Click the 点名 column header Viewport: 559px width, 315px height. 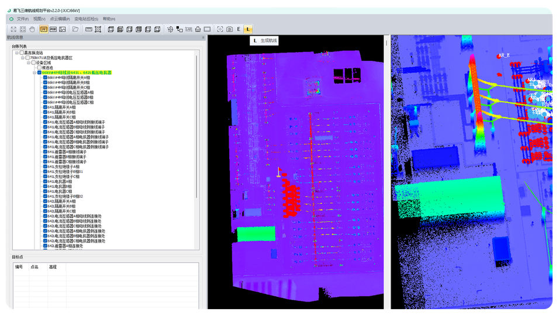click(34, 266)
